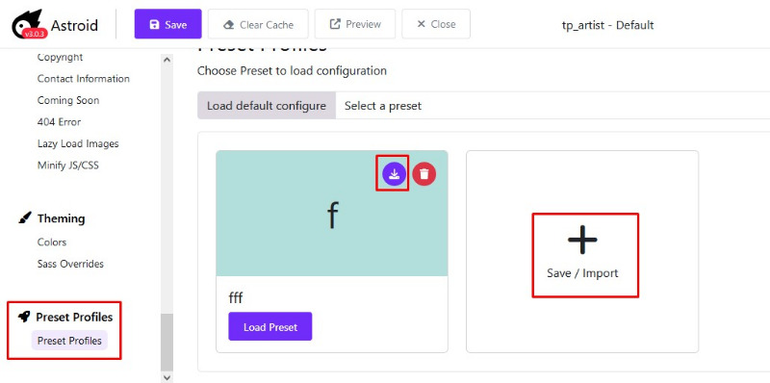Screen dimensions: 770x383
Task: Select the Preset Profiles sub-item
Action: 69,341
